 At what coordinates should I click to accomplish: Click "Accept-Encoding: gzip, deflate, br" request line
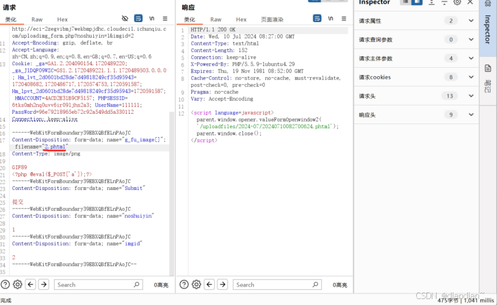click(x=62, y=43)
